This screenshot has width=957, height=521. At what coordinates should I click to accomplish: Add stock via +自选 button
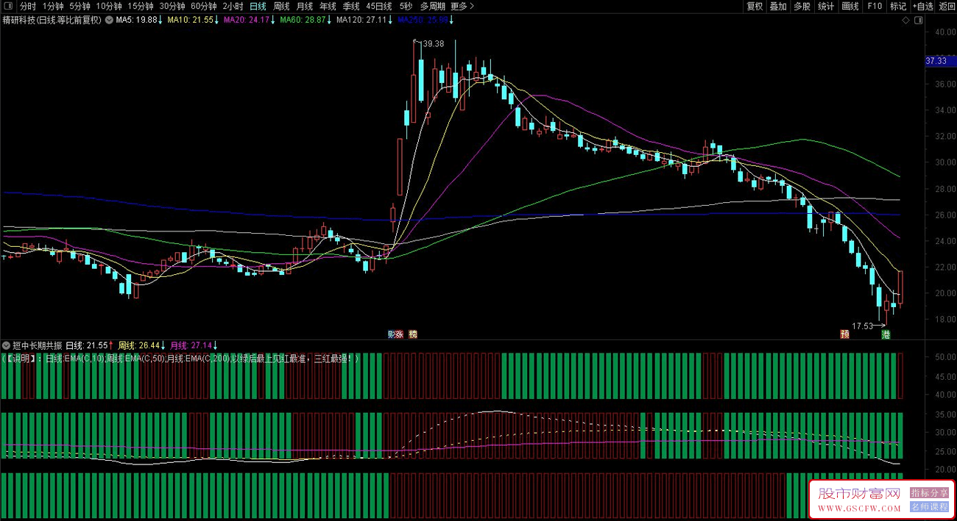point(923,6)
